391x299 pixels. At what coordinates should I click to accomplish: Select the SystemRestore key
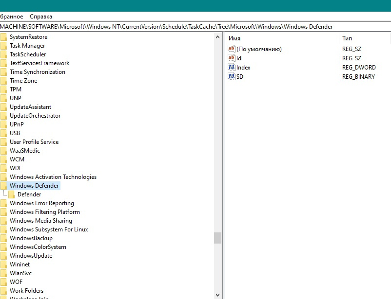pos(28,37)
